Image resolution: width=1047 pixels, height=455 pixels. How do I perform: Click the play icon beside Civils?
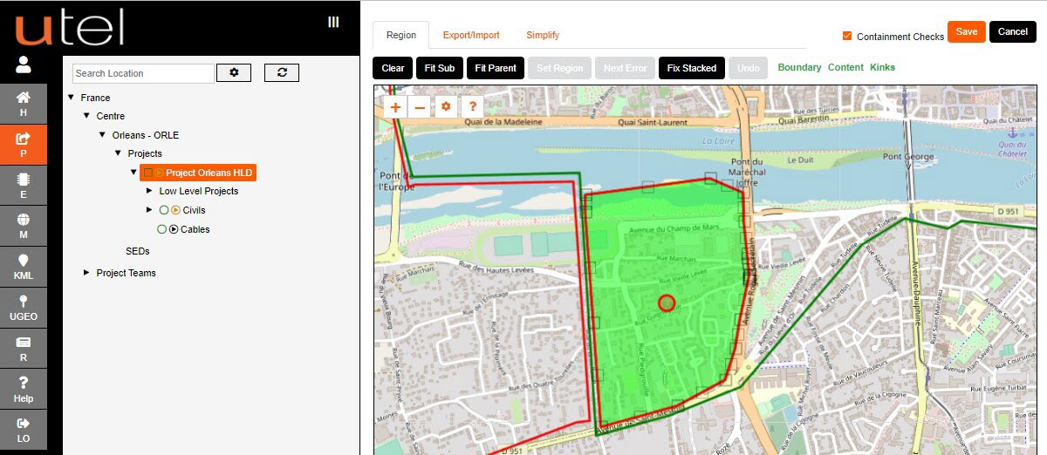tap(175, 210)
